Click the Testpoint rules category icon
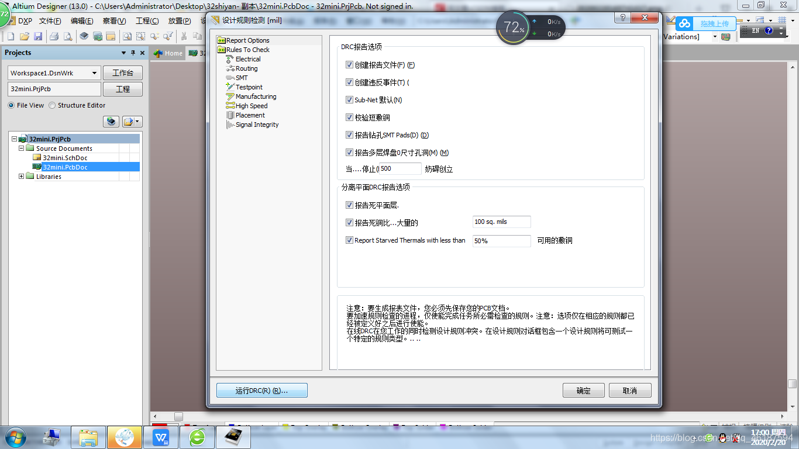 (230, 87)
